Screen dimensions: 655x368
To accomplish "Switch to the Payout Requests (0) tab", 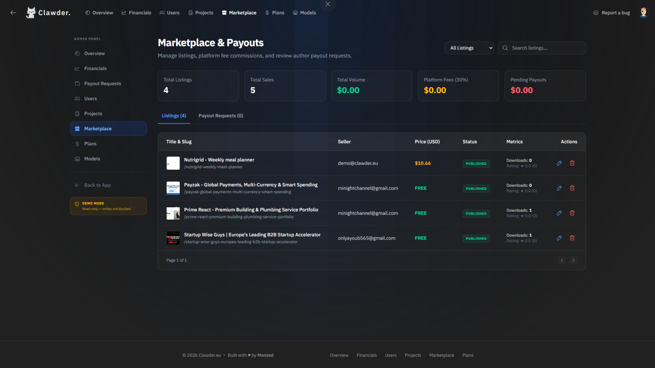I will point(221,116).
